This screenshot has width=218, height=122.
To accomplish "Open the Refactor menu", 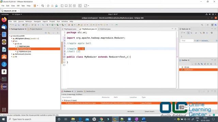I will [29, 21].
